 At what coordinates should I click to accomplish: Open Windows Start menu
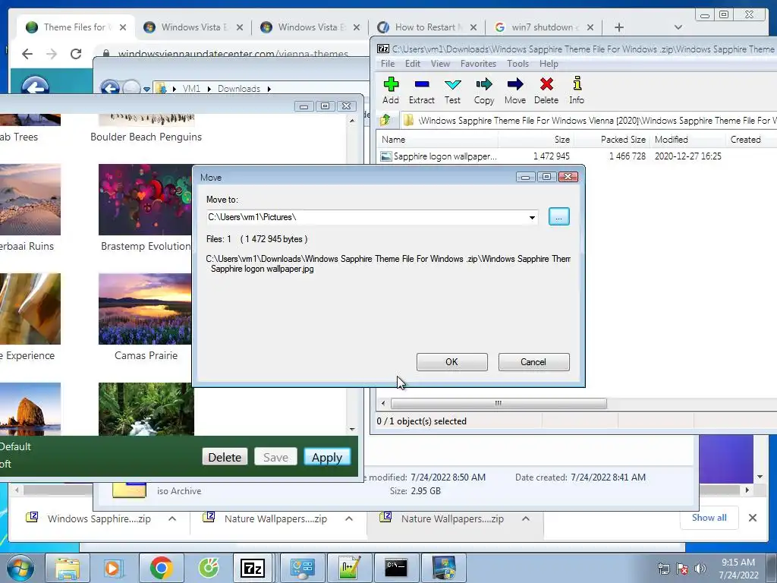coord(20,568)
